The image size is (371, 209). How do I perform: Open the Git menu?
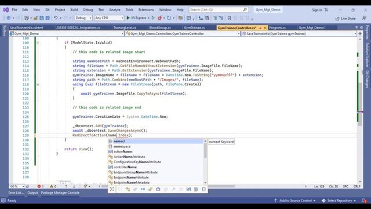pyautogui.click(x=48, y=10)
